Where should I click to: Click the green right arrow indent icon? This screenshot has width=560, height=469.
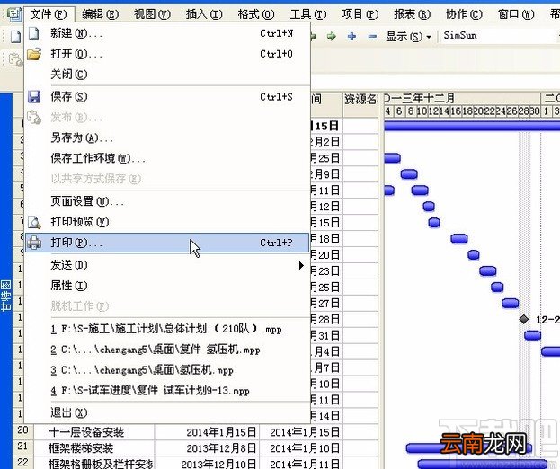click(x=332, y=36)
